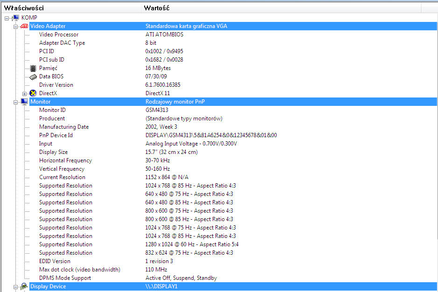Select the PCI ID row

pos(46,51)
